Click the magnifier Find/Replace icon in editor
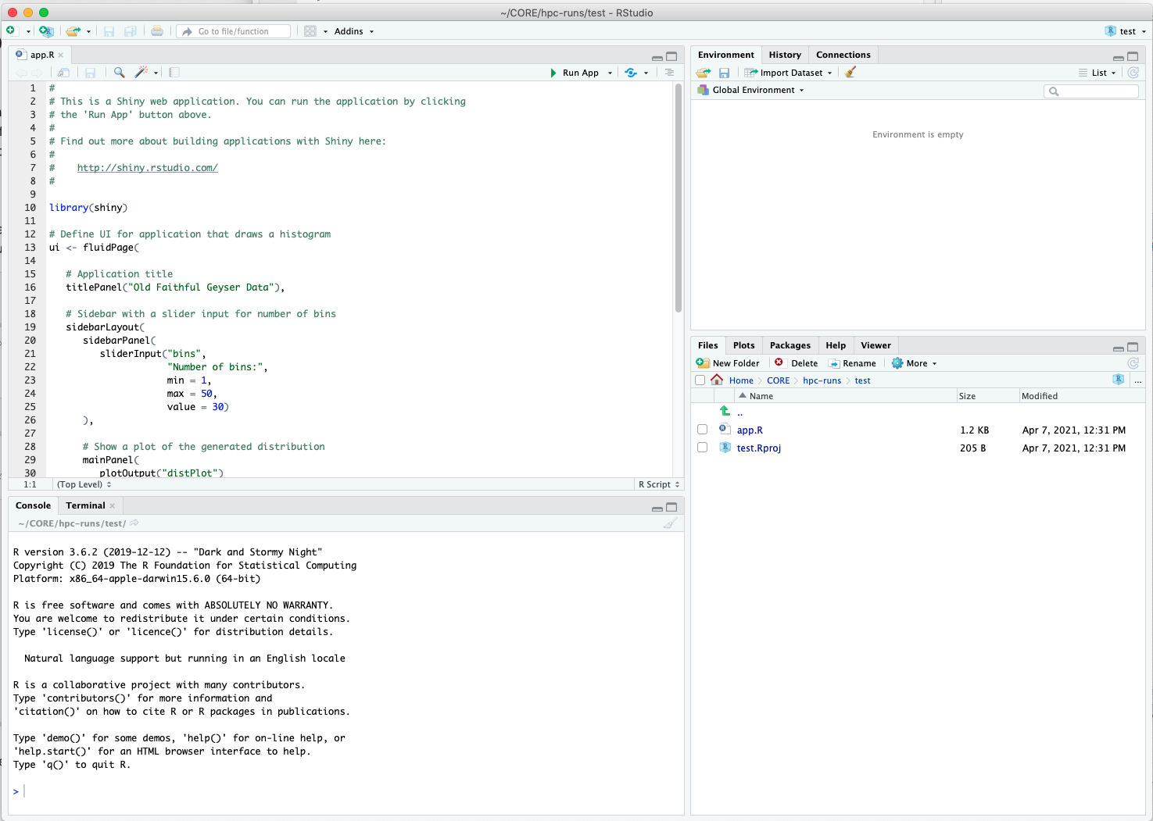1153x821 pixels. [x=119, y=73]
